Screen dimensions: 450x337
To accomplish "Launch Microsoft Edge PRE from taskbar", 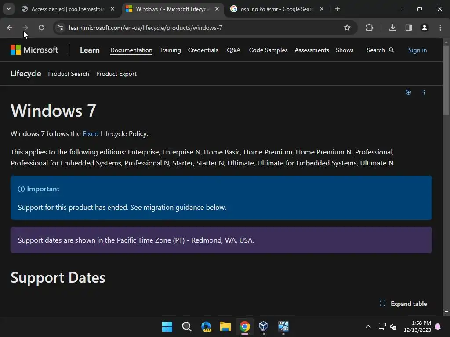I will [206, 326].
